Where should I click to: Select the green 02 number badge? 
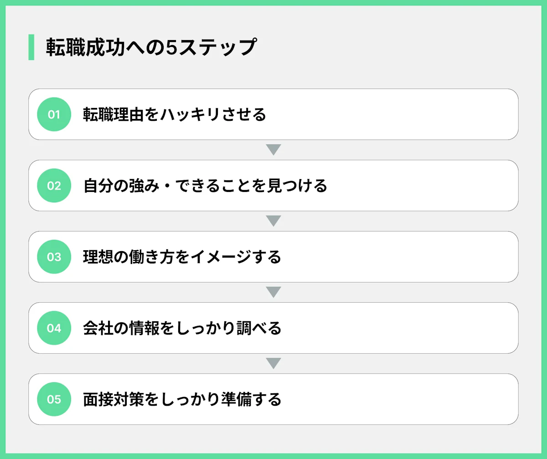tap(54, 186)
